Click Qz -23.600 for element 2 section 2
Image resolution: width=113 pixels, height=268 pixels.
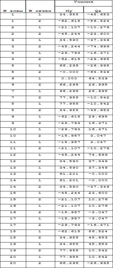(x=98, y=34)
